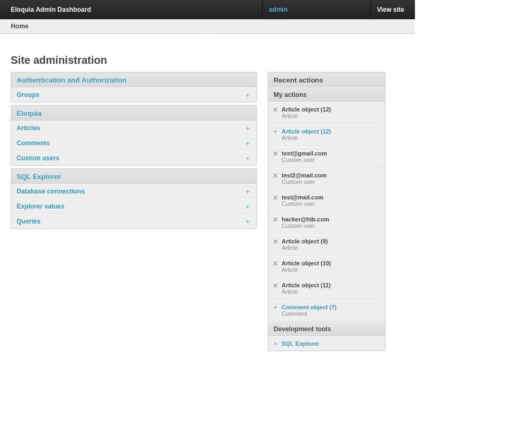This screenshot has width=514, height=431.
Task: Click the plus icon in Explorer values row
Action: tap(247, 207)
